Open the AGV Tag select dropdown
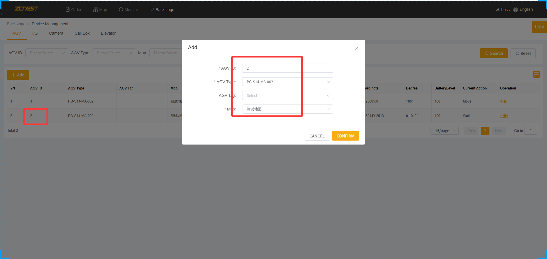 tap(287, 95)
